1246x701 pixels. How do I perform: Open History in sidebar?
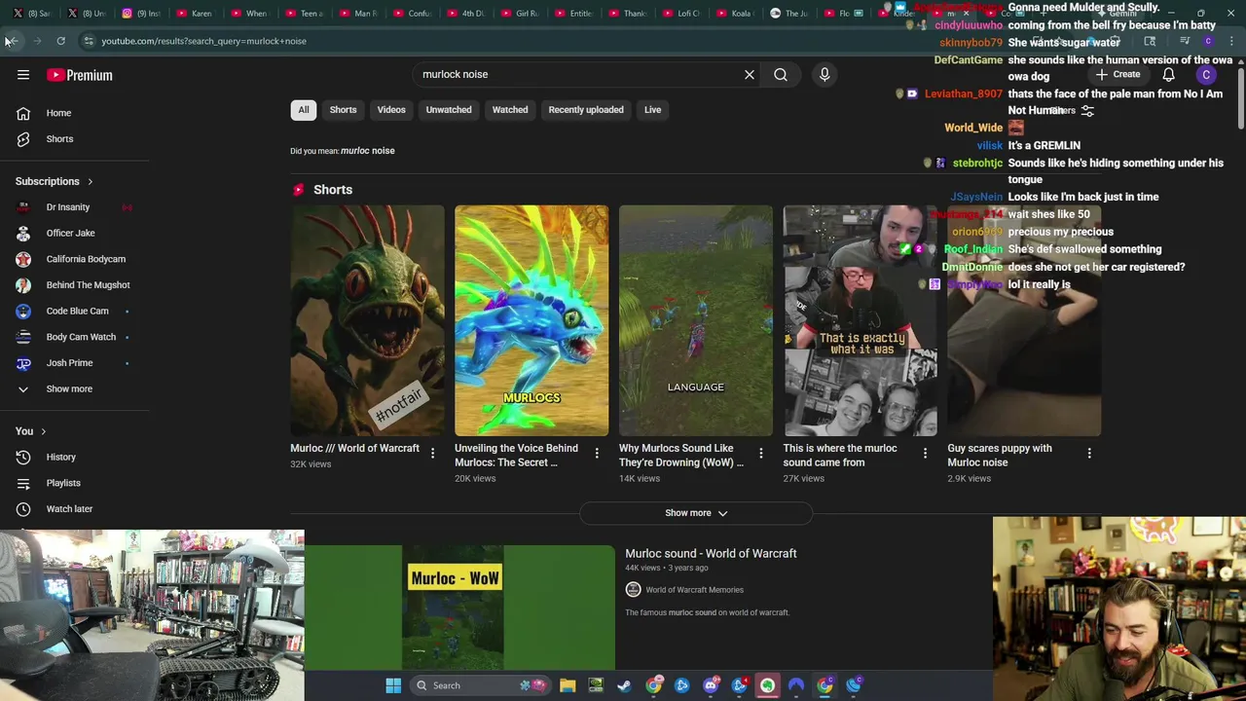(60, 457)
